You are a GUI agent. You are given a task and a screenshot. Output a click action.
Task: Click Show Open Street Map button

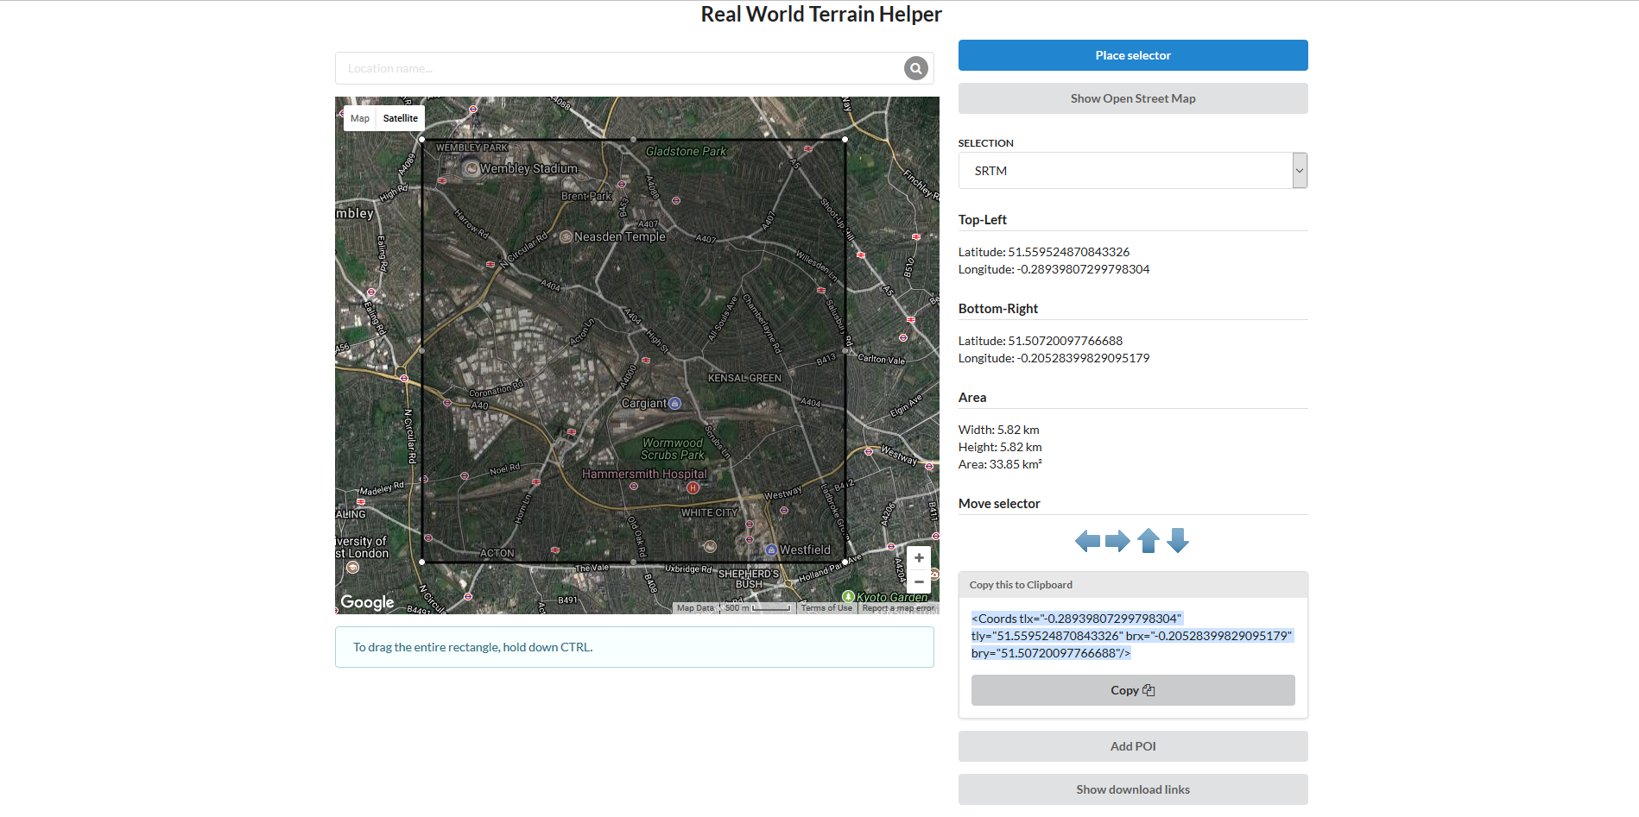pos(1133,98)
